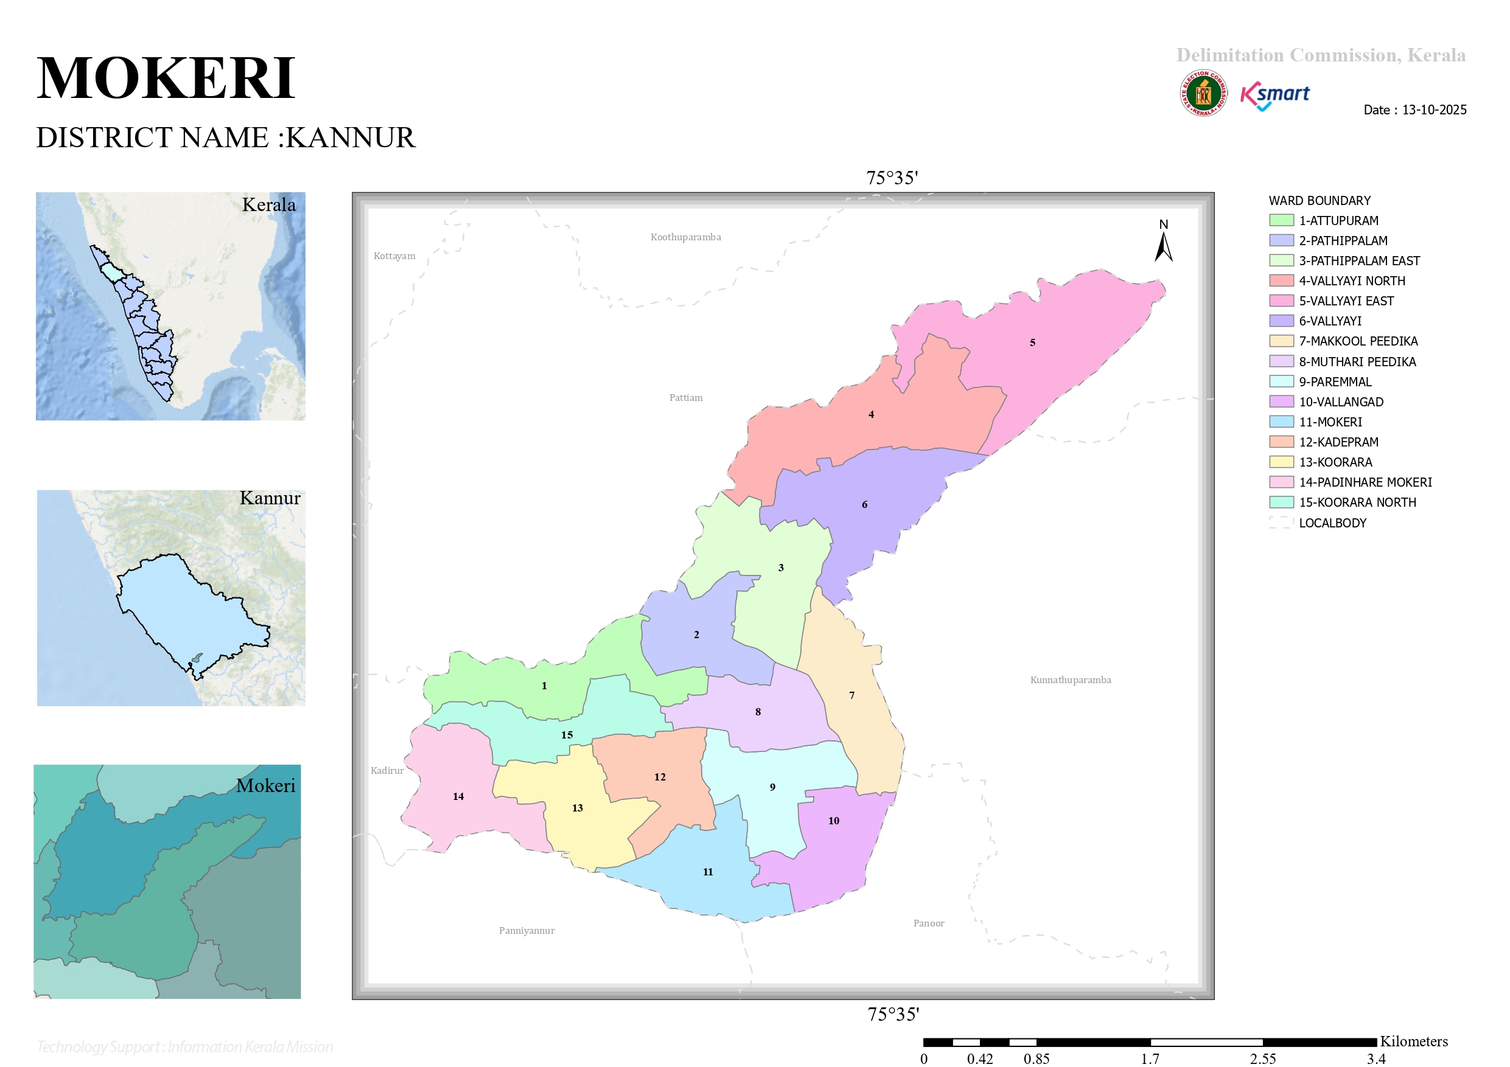Select the 2-PATHIPPALAM legend color swatch
Image resolution: width=1510 pixels, height=1067 pixels.
click(x=1281, y=241)
